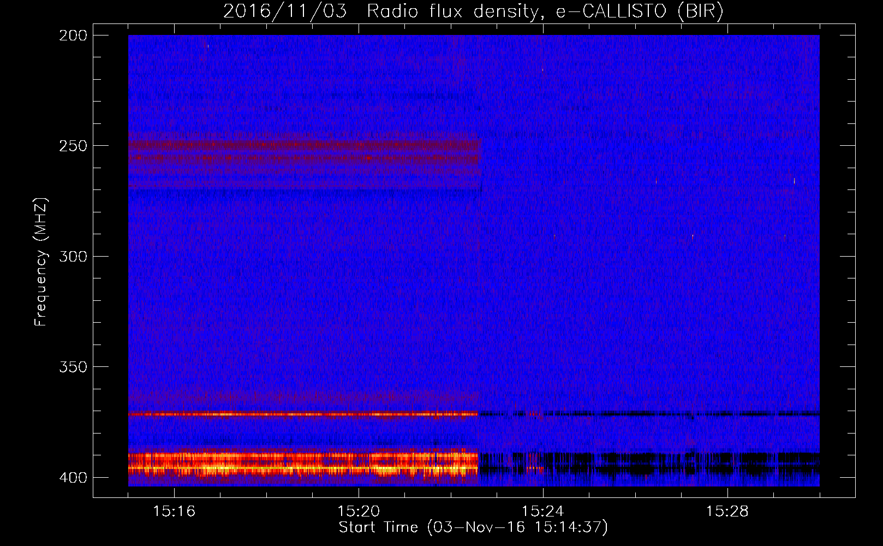Click the 15:24 time tick label
Image resolution: width=883 pixels, height=546 pixels.
pos(543,512)
